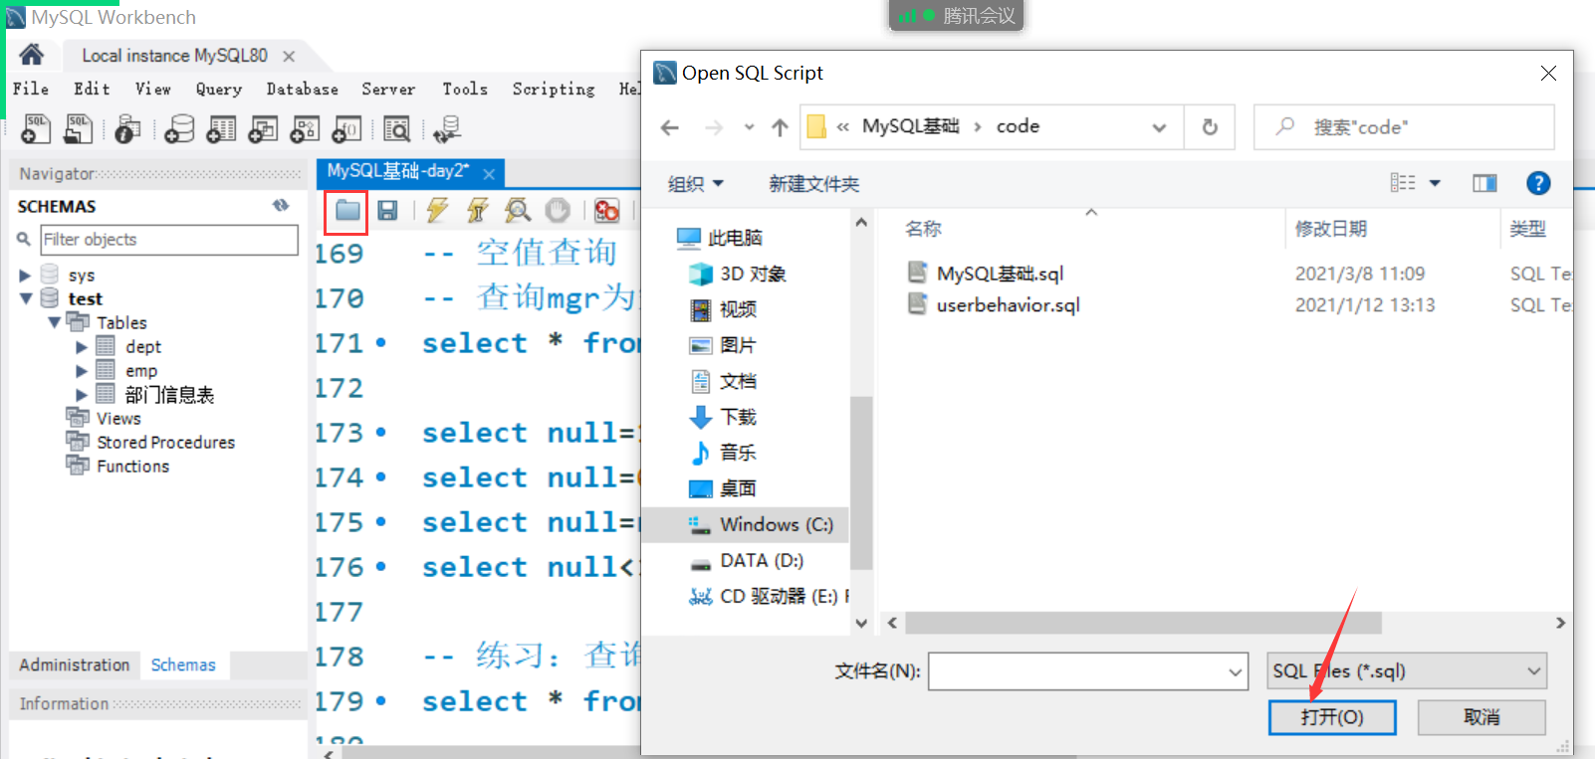Create new schema database icon
The image size is (1595, 759).
pos(179,128)
